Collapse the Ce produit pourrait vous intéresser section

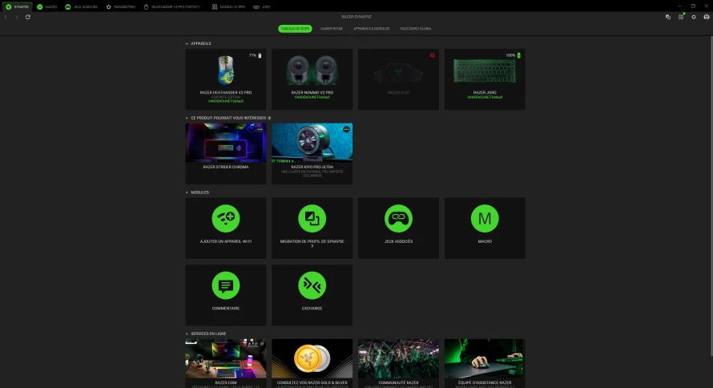pyautogui.click(x=187, y=119)
